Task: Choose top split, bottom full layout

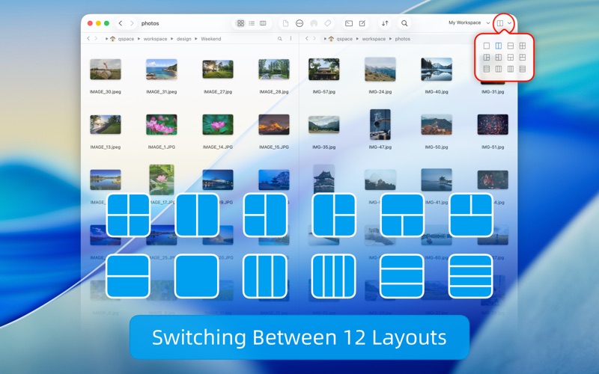Action: point(523,58)
